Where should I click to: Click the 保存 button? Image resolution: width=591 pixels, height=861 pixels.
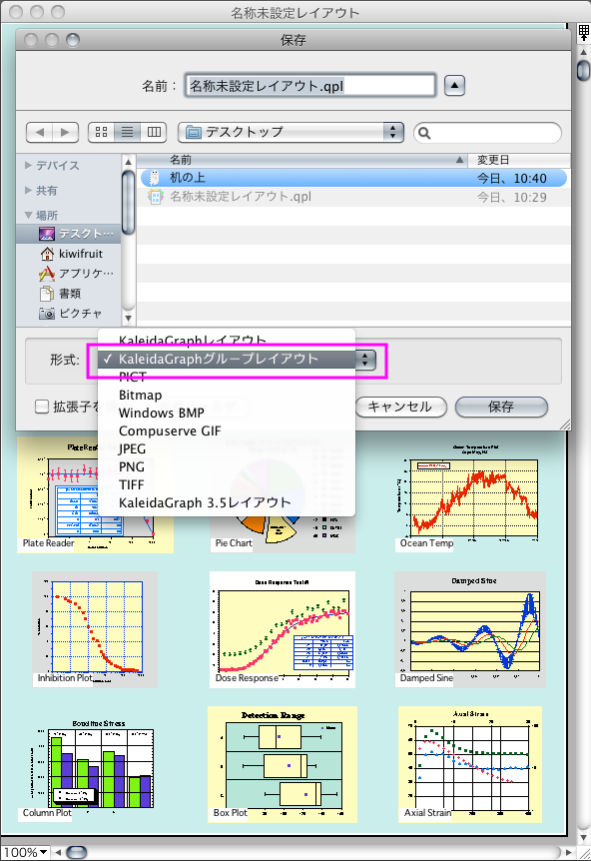pyautogui.click(x=501, y=407)
